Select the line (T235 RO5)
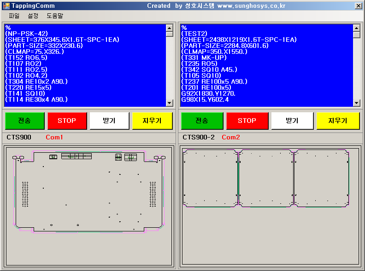Viewport: 365px width, 271px height. pos(199,63)
